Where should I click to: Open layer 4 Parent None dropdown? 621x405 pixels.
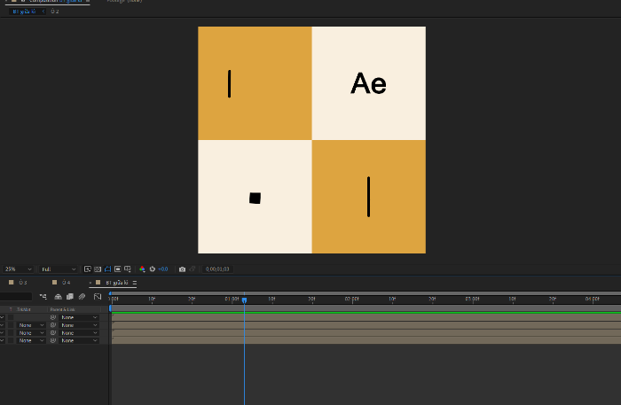pos(78,340)
